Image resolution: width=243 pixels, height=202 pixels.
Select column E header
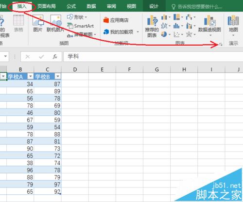click(102, 69)
